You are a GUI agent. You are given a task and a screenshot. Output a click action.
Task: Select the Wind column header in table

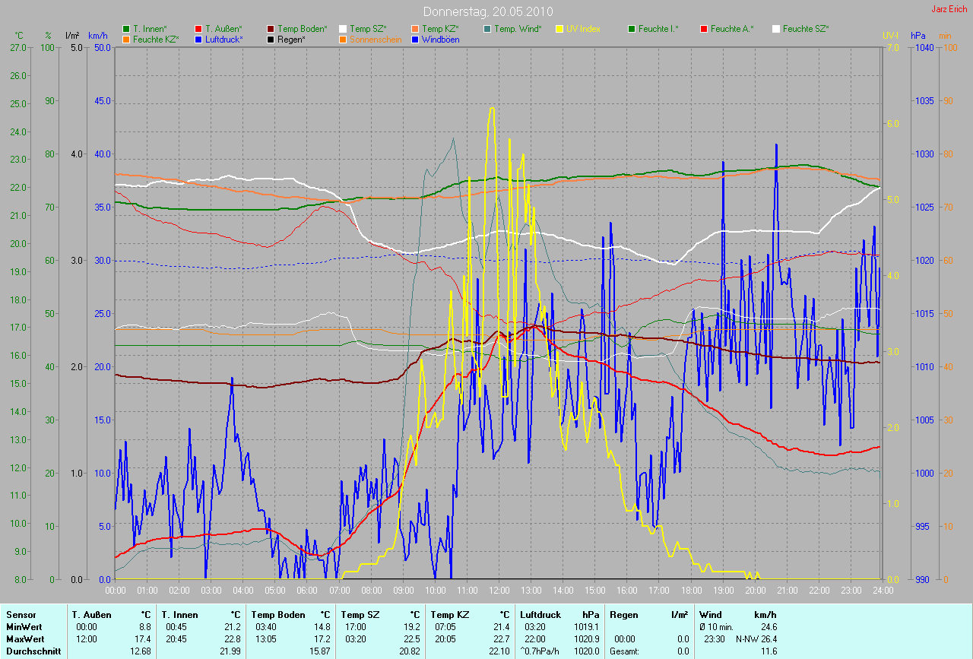pos(710,615)
